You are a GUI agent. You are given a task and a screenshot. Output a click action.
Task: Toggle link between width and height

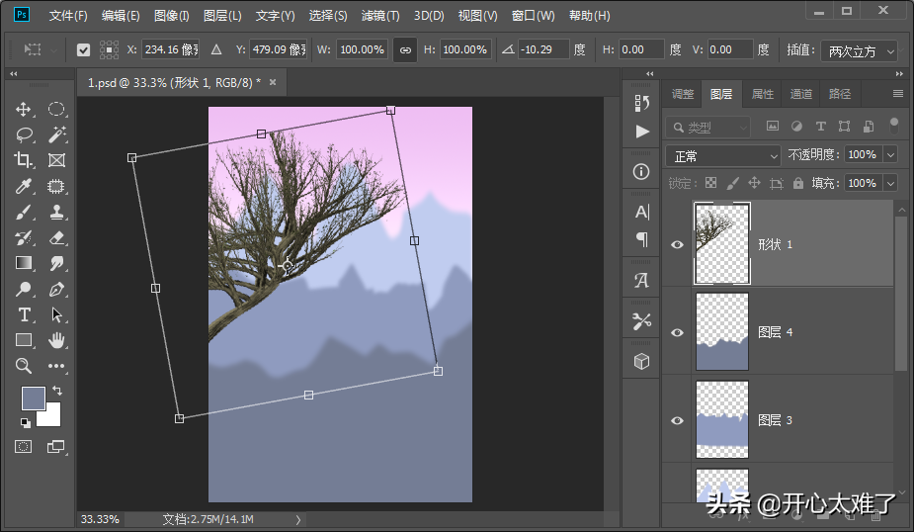click(405, 50)
